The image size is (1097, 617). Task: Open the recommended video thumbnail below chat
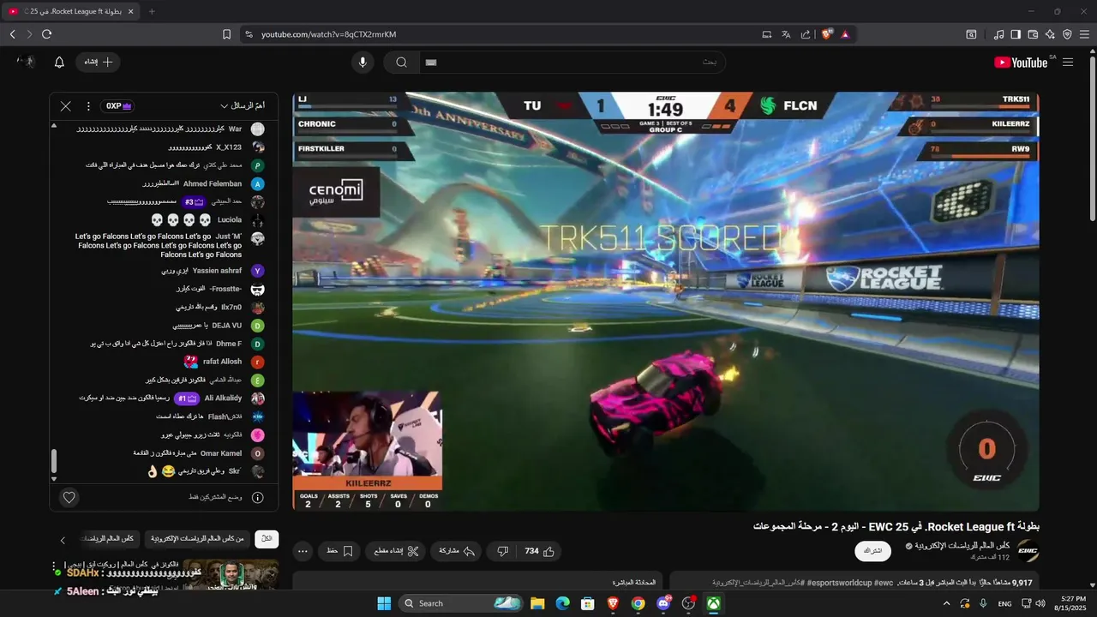pos(231,574)
